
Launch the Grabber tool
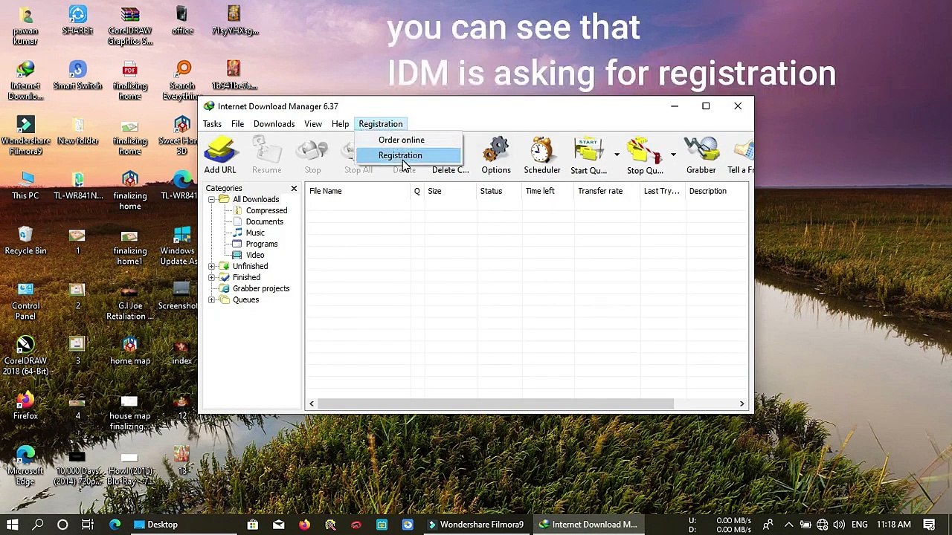(701, 155)
